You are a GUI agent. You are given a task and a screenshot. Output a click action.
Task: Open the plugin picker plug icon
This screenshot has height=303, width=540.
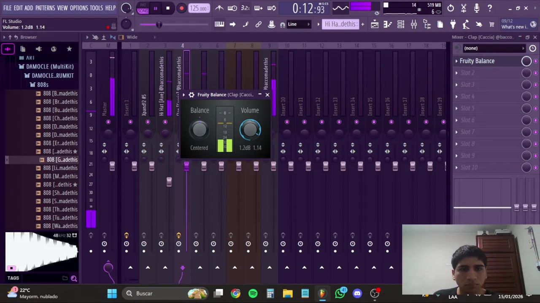click(x=453, y=24)
